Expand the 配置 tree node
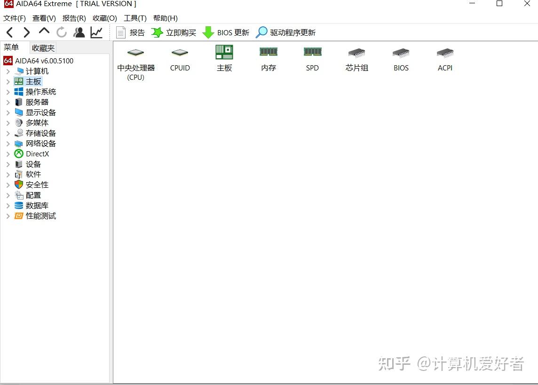Image resolution: width=538 pixels, height=385 pixels. pyautogui.click(x=8, y=195)
